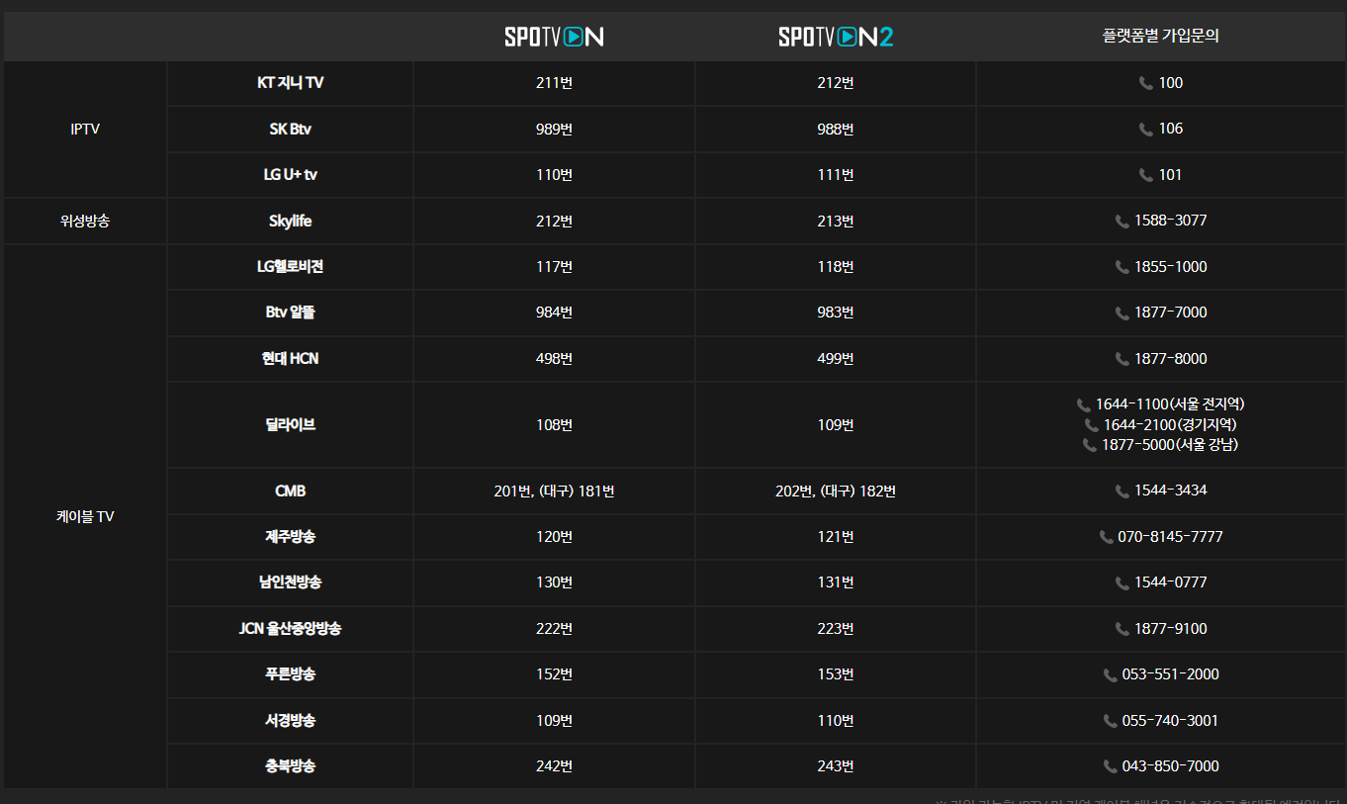Click the 현대 HCN row label
This screenshot has width=1347, height=804.
click(290, 359)
